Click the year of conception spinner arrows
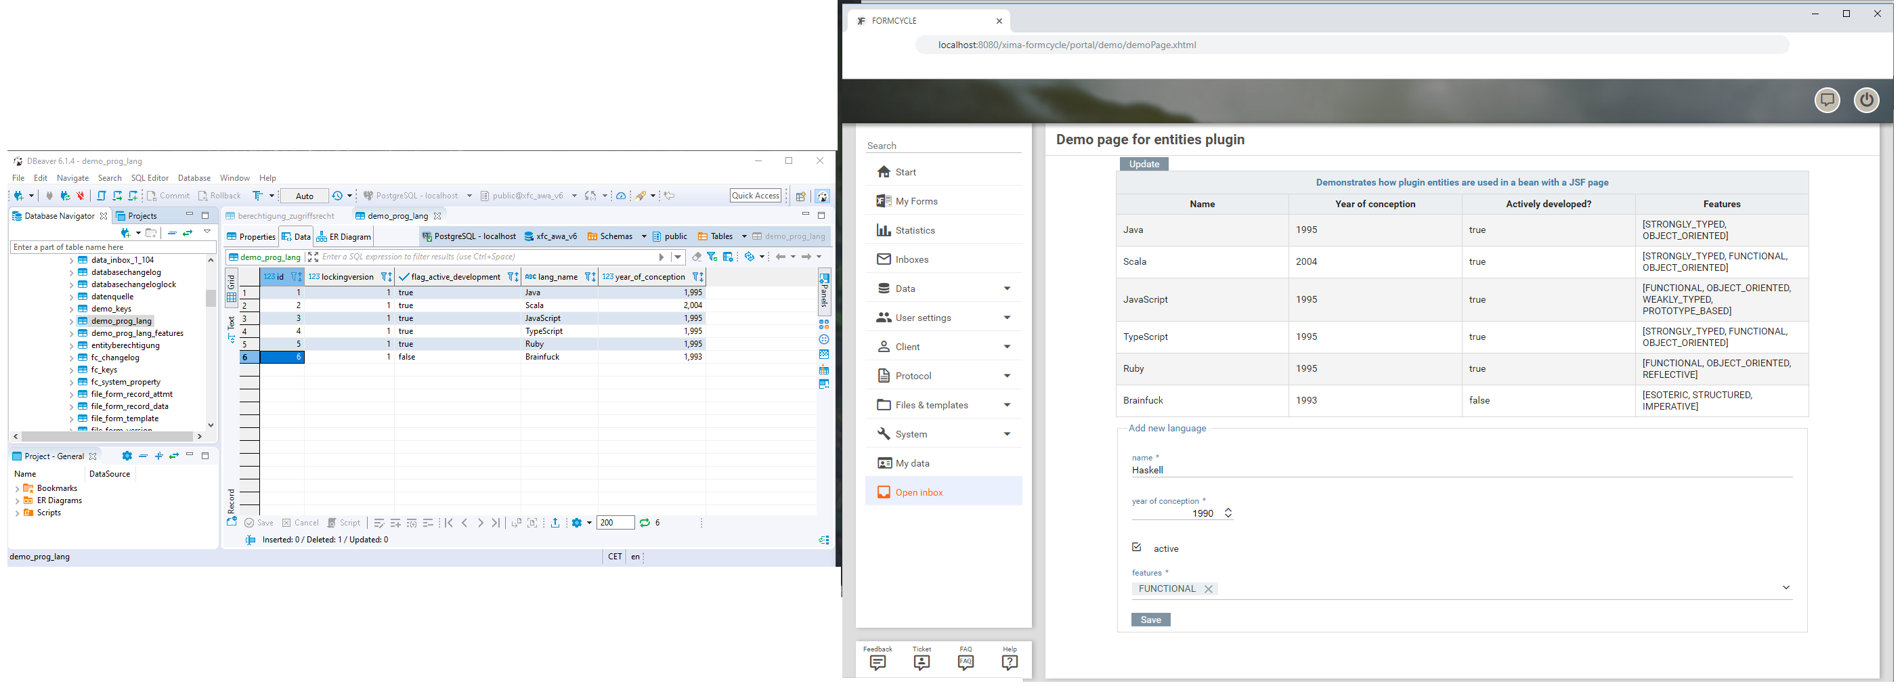The height and width of the screenshot is (688, 1904). [1228, 513]
